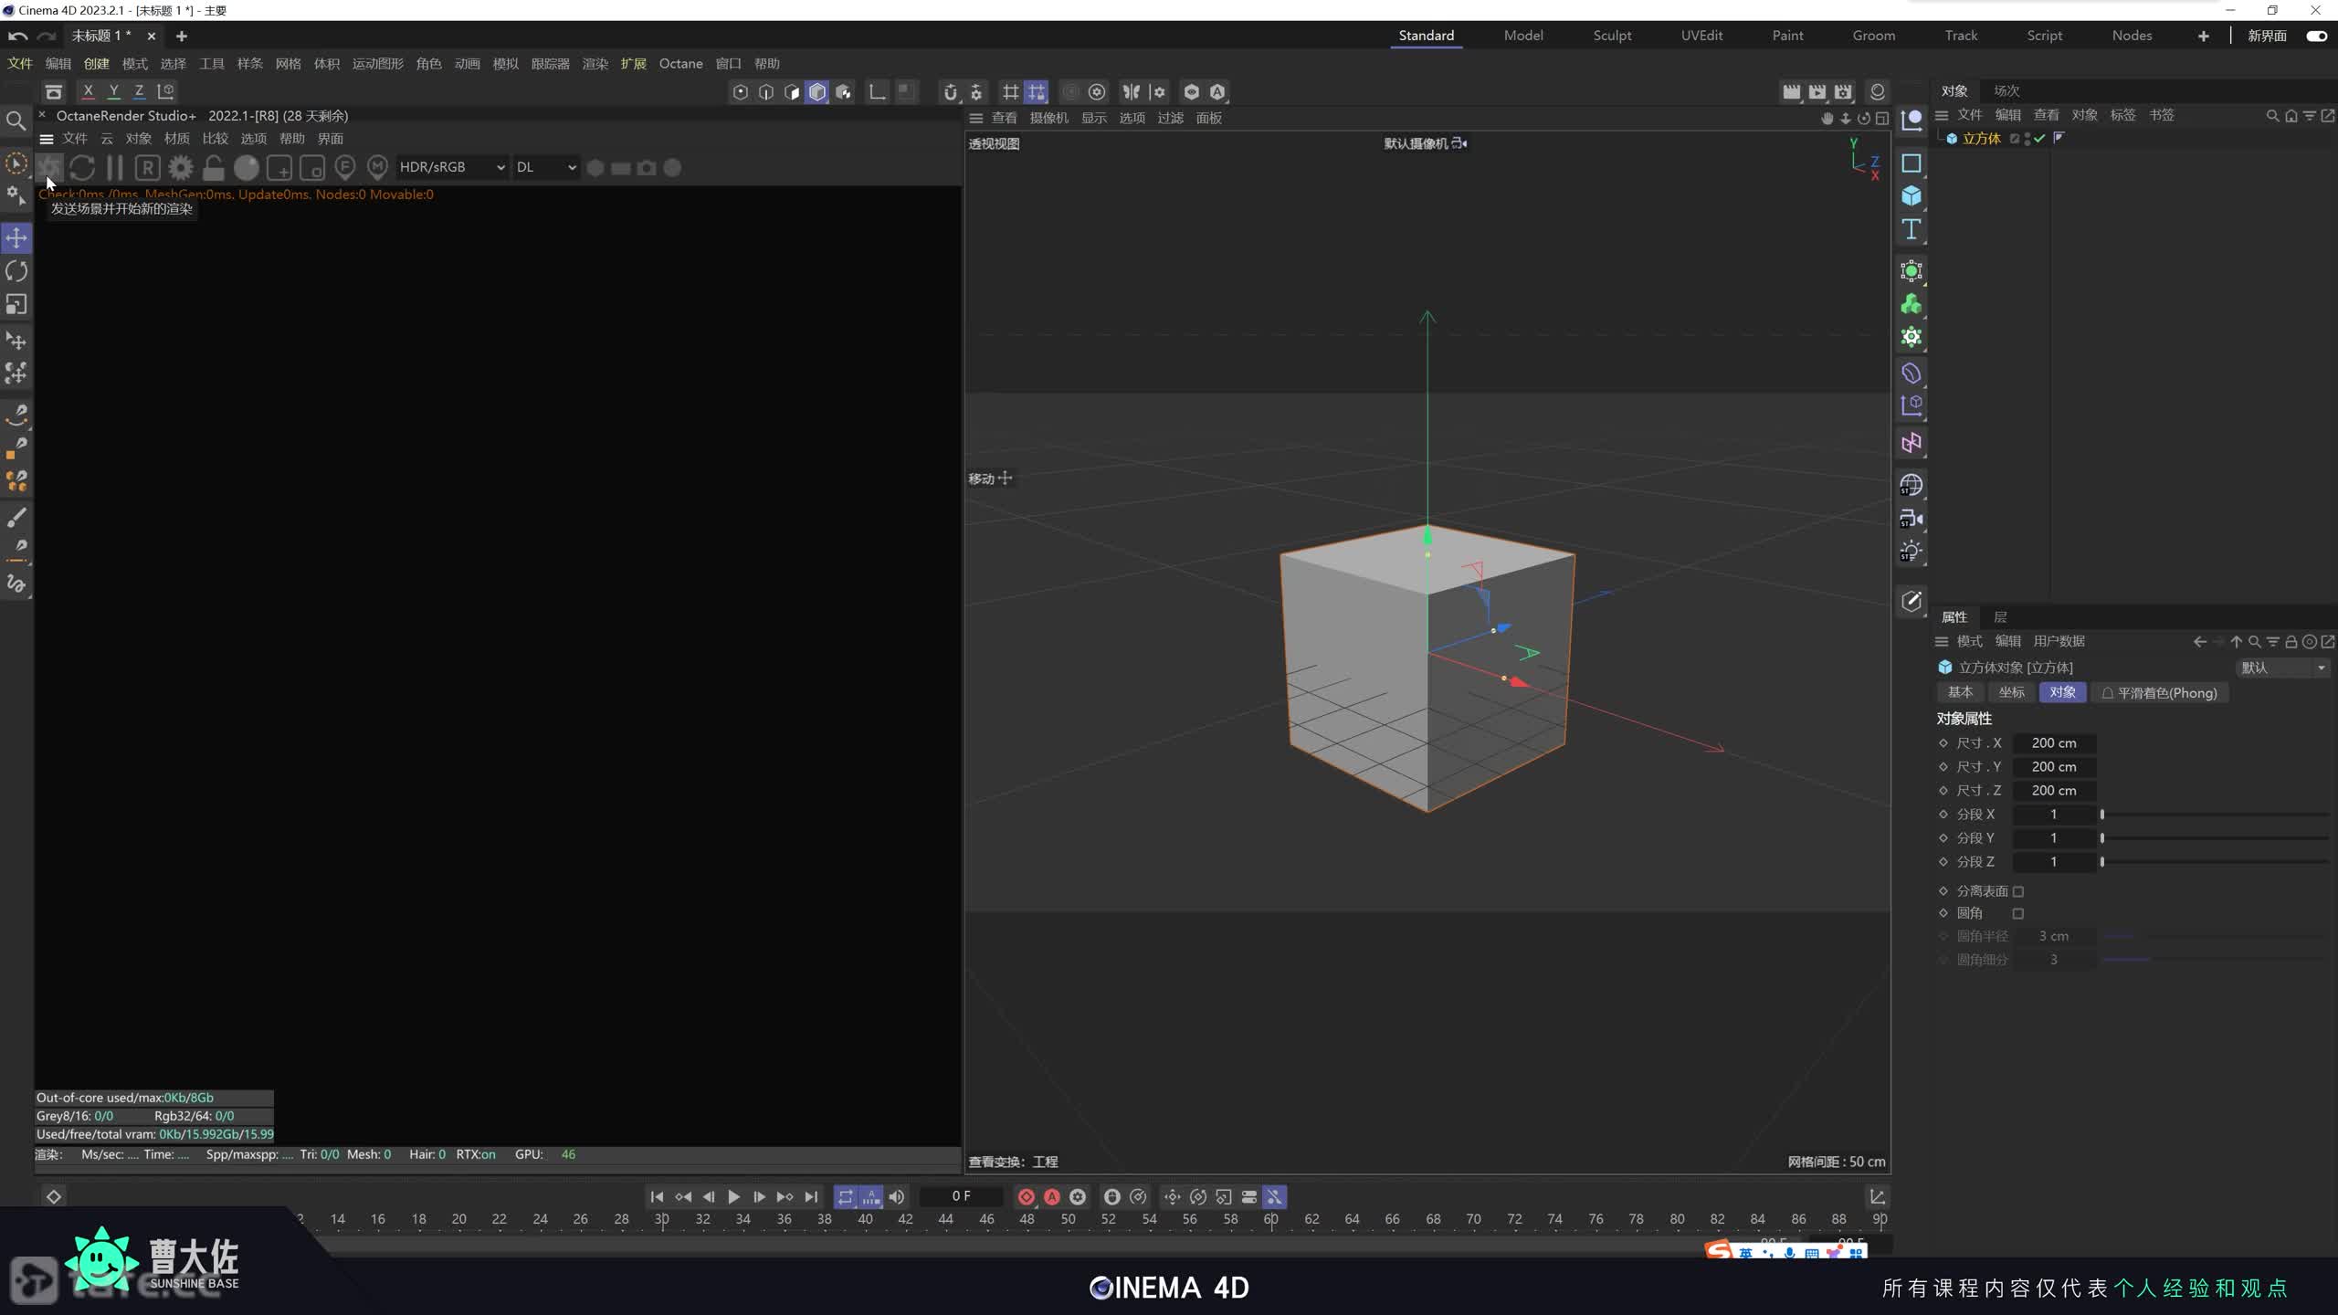The image size is (2338, 1315).
Task: Open the DL render kernel dropdown
Action: coord(545,167)
